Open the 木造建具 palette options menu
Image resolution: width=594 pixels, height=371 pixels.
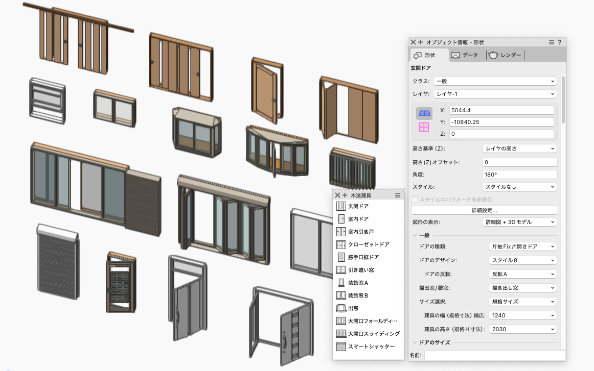(398, 195)
